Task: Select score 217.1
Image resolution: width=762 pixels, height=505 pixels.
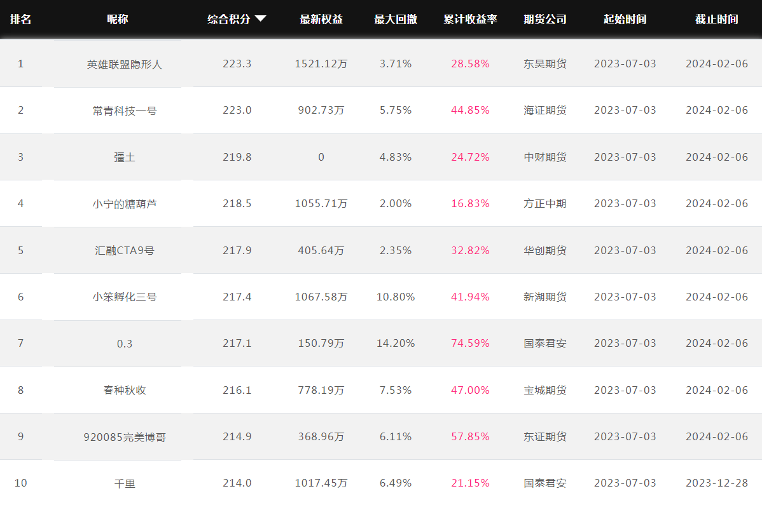Action: [x=237, y=343]
